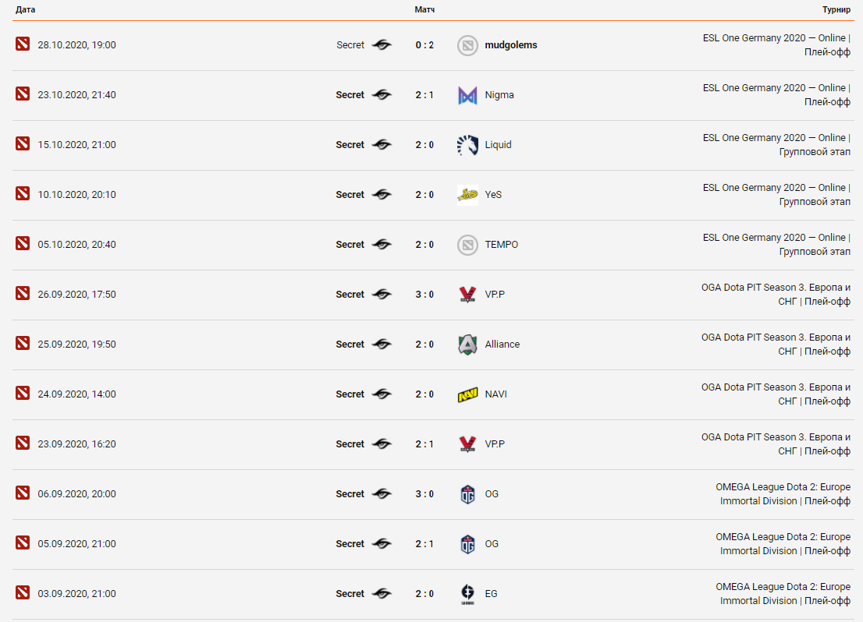Click the Турнир column header

point(836,9)
